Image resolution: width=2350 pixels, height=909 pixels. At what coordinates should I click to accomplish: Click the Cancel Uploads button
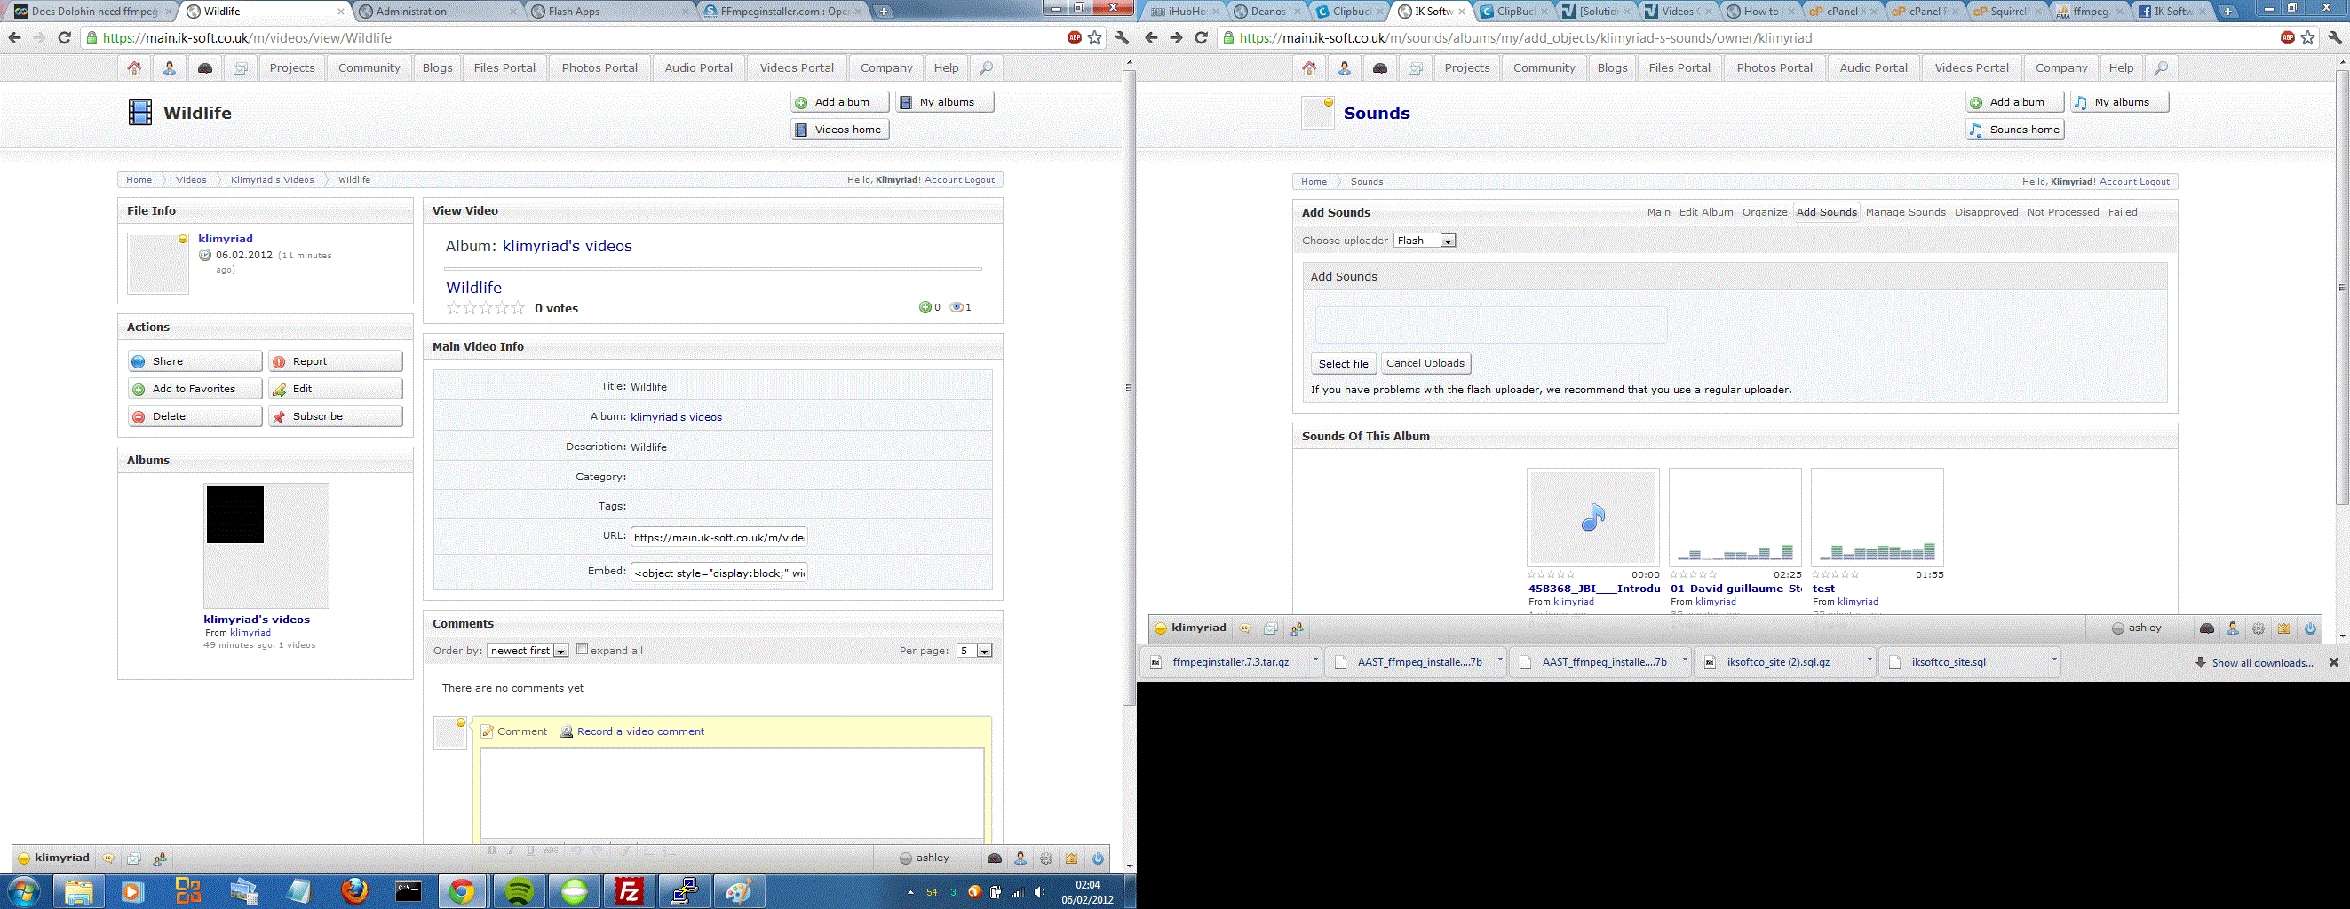coord(1425,363)
